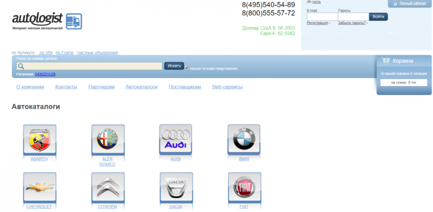Focus the part number search field
The image size is (433, 212).
89,66
